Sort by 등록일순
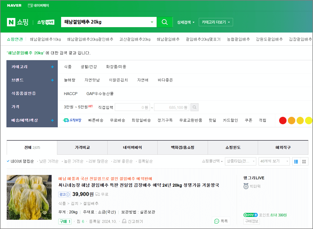Image resolution: width=313 pixels, height=229 pixels. (145, 161)
